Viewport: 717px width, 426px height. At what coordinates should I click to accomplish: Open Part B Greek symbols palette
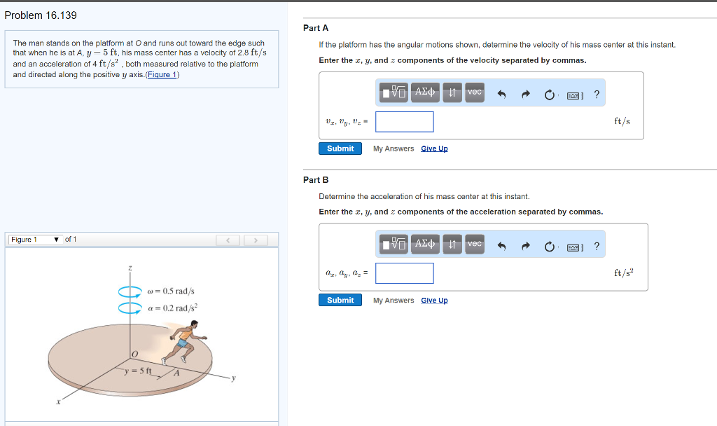pyautogui.click(x=425, y=245)
